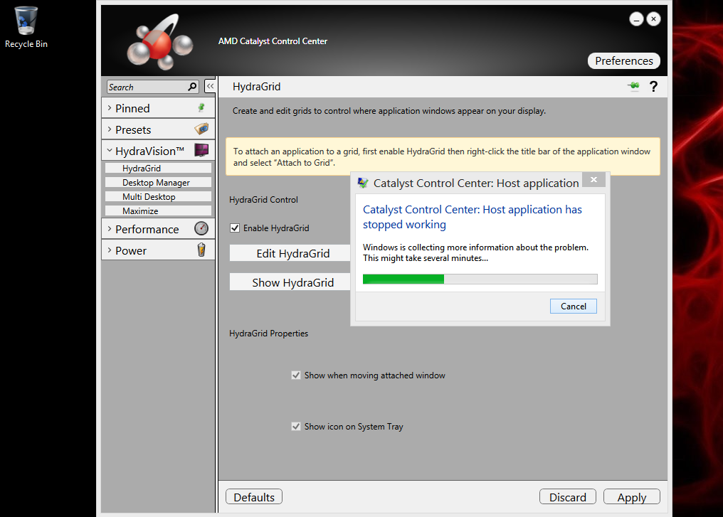Click the 'AMD Catalyst Control Center' title
Screen dimensions: 723x517
273,41
